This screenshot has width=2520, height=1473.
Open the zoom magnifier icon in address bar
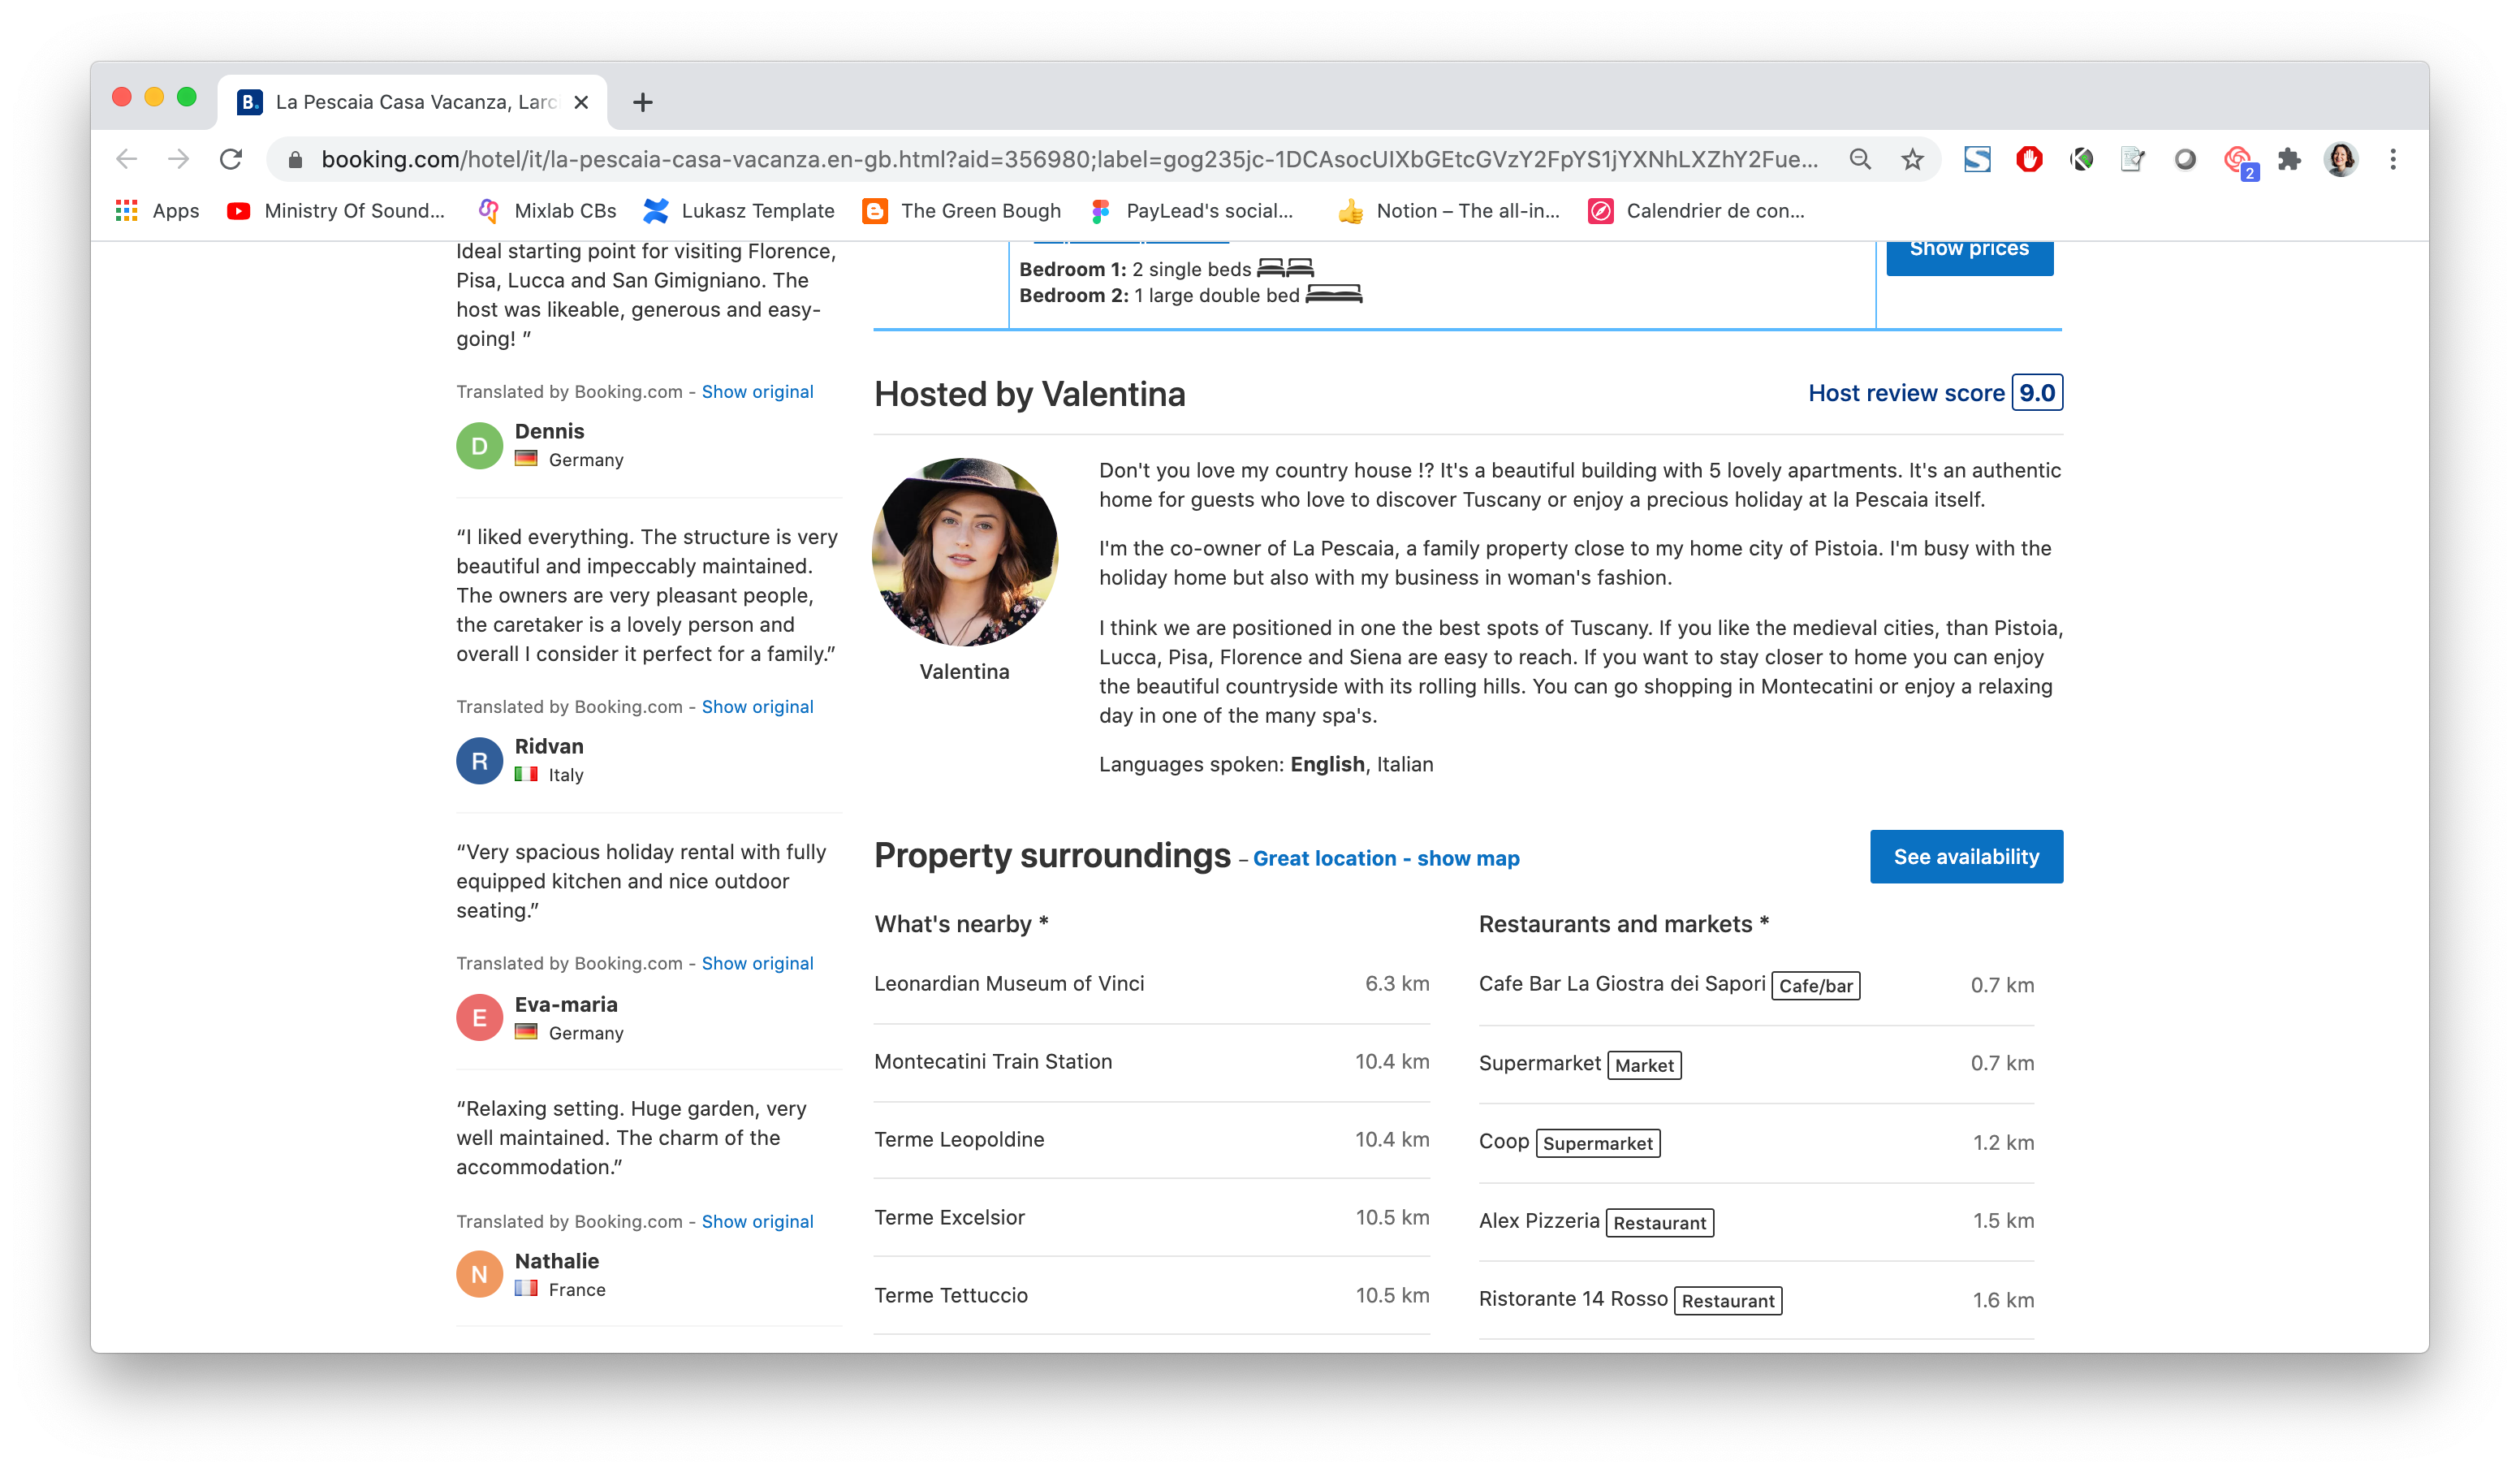click(x=1860, y=159)
